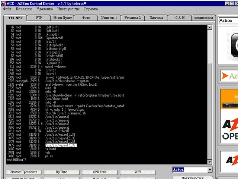Viewport: 238px width, 179px height.
Task: Click the 'insmod /lib/modules' process line
Action: pyautogui.click(x=85, y=77)
